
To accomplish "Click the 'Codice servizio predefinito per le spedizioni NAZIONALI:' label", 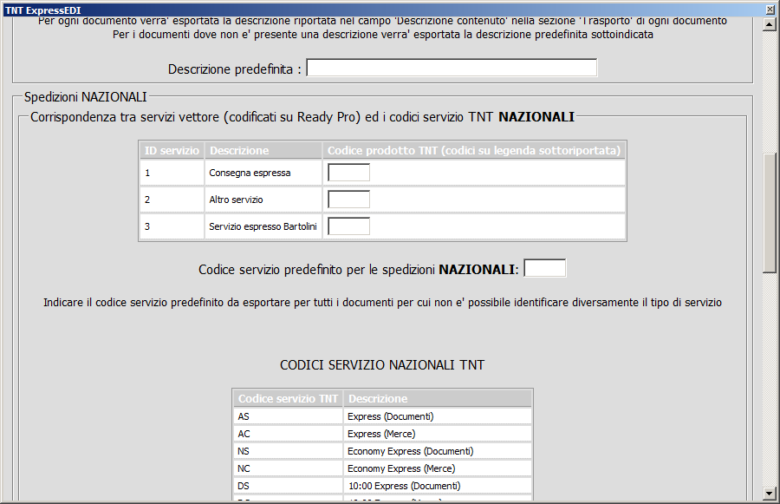I will click(x=359, y=270).
